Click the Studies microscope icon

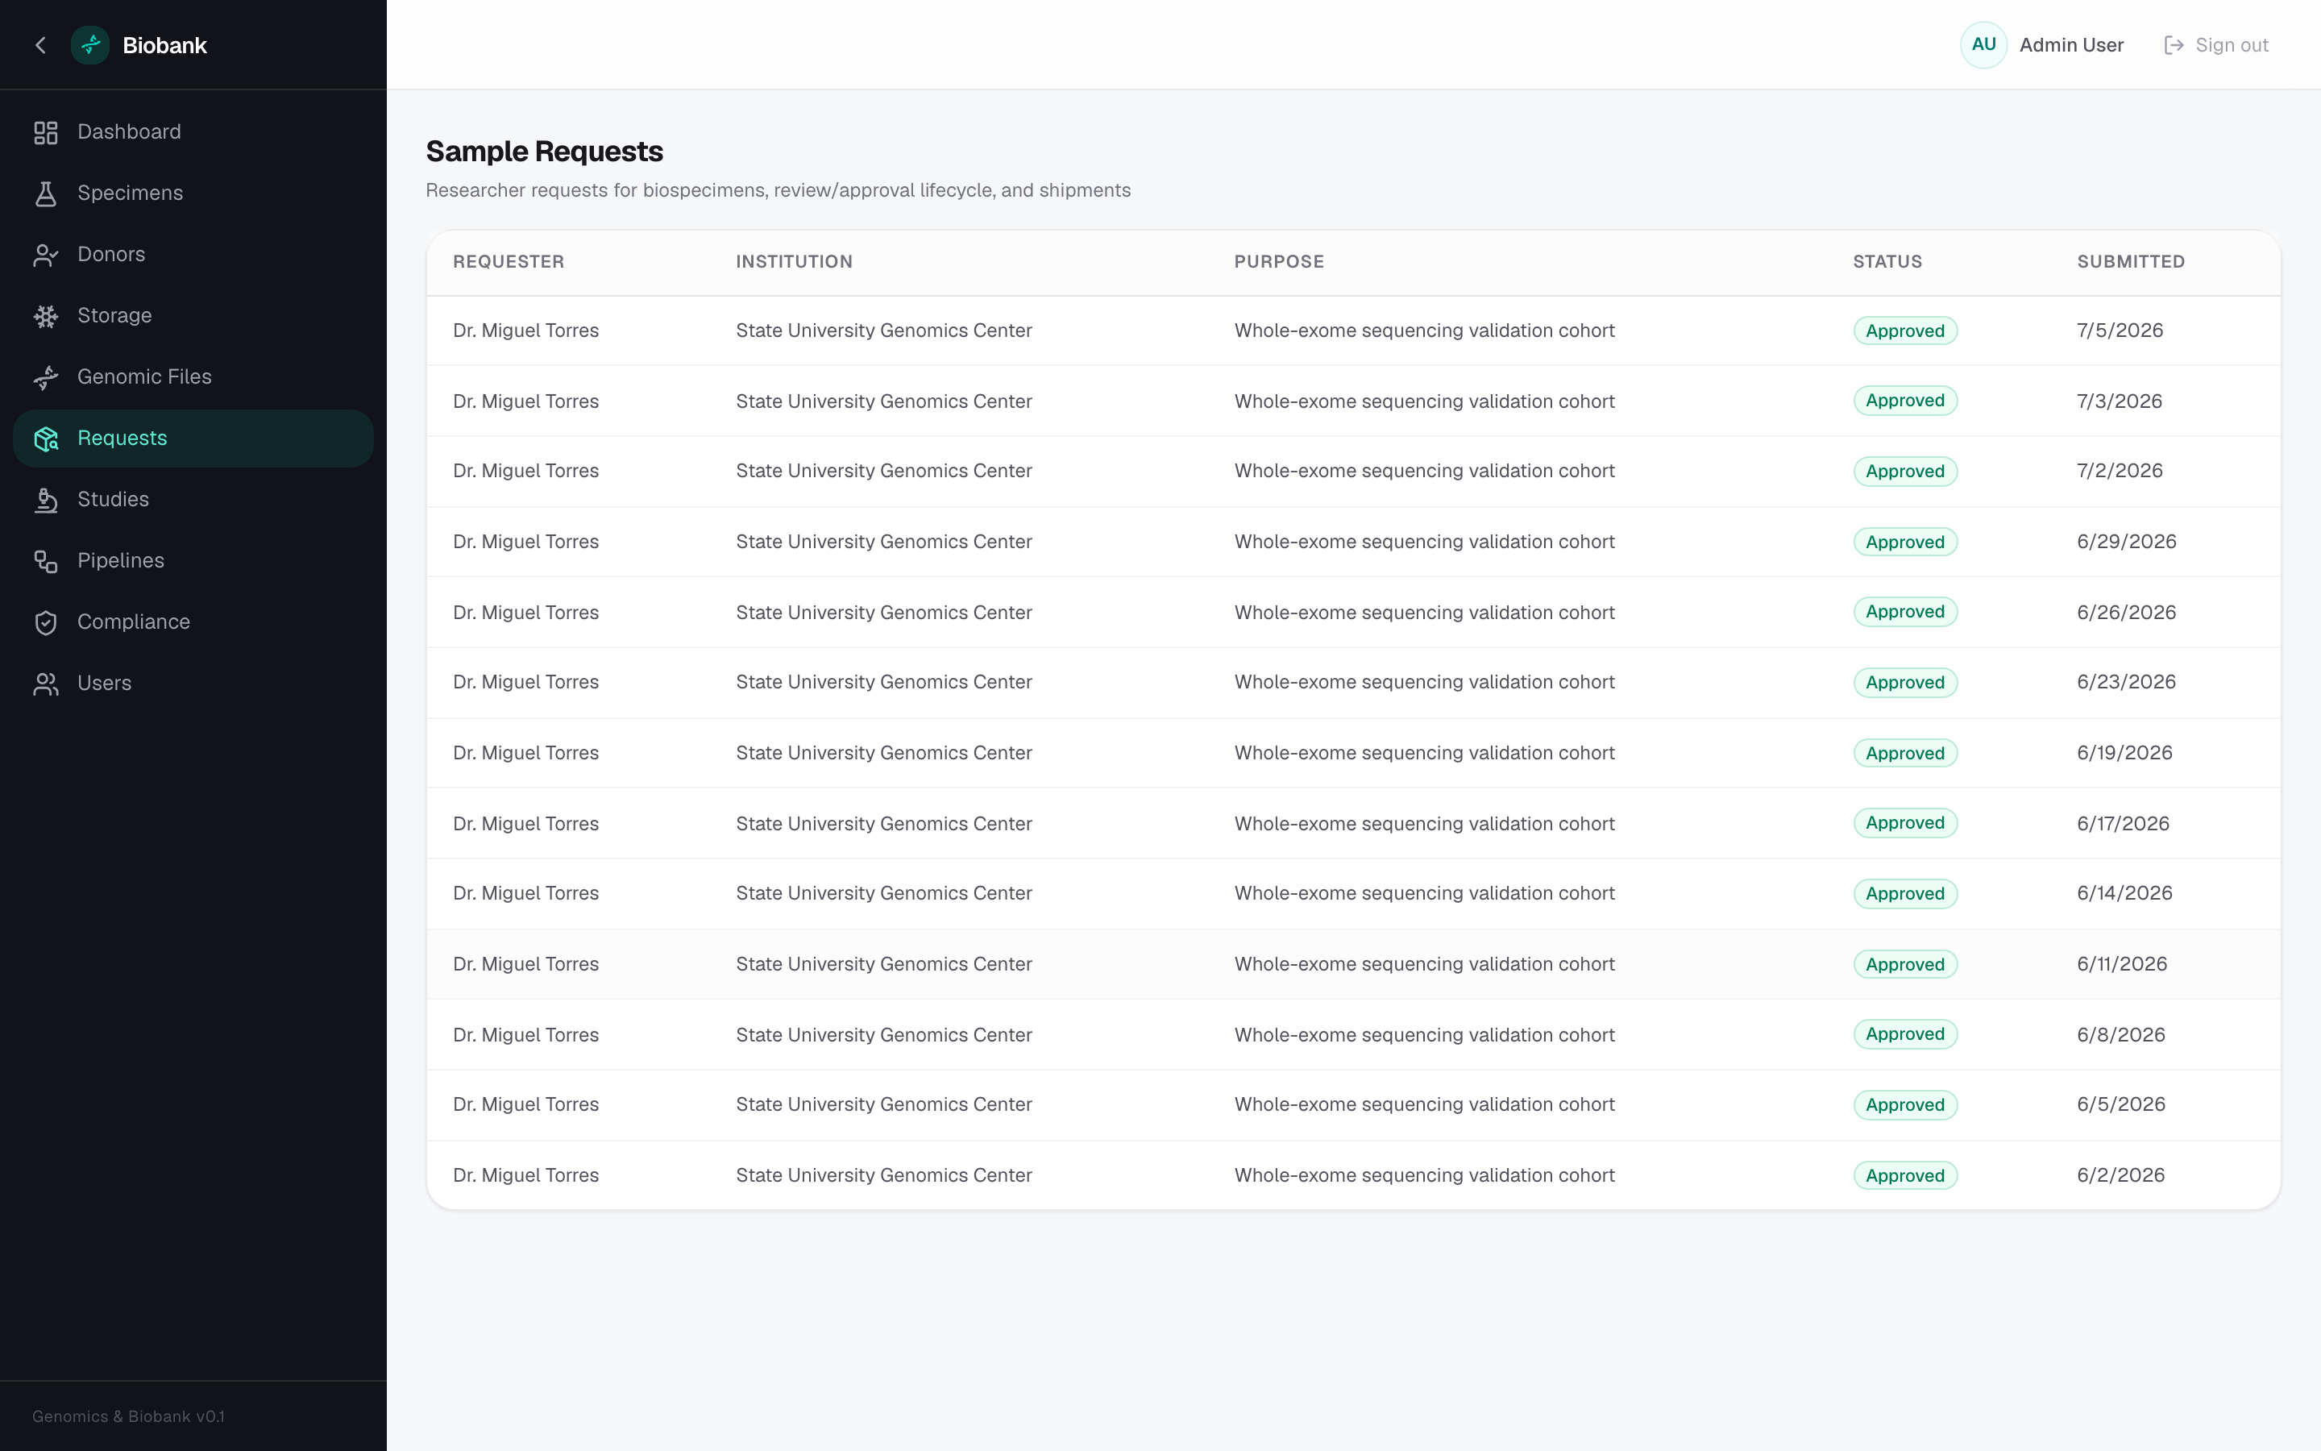pyautogui.click(x=46, y=500)
